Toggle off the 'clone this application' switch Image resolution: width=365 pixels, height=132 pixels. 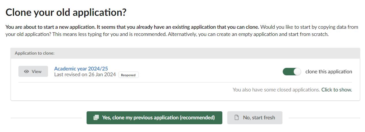pyautogui.click(x=292, y=72)
